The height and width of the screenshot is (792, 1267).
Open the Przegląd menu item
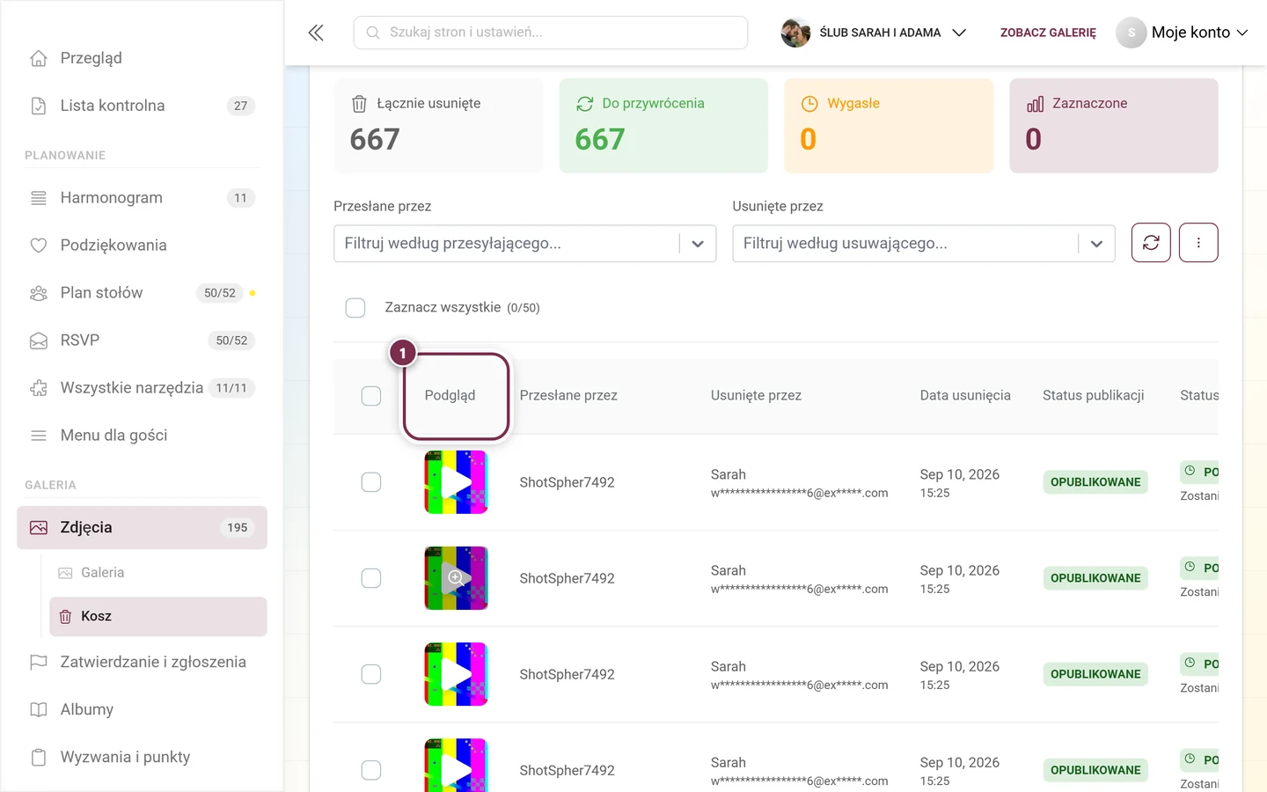coord(142,58)
